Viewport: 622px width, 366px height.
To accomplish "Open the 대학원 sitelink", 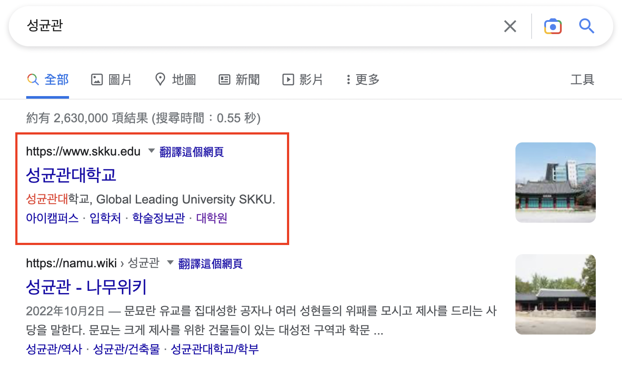I will pyautogui.click(x=212, y=218).
